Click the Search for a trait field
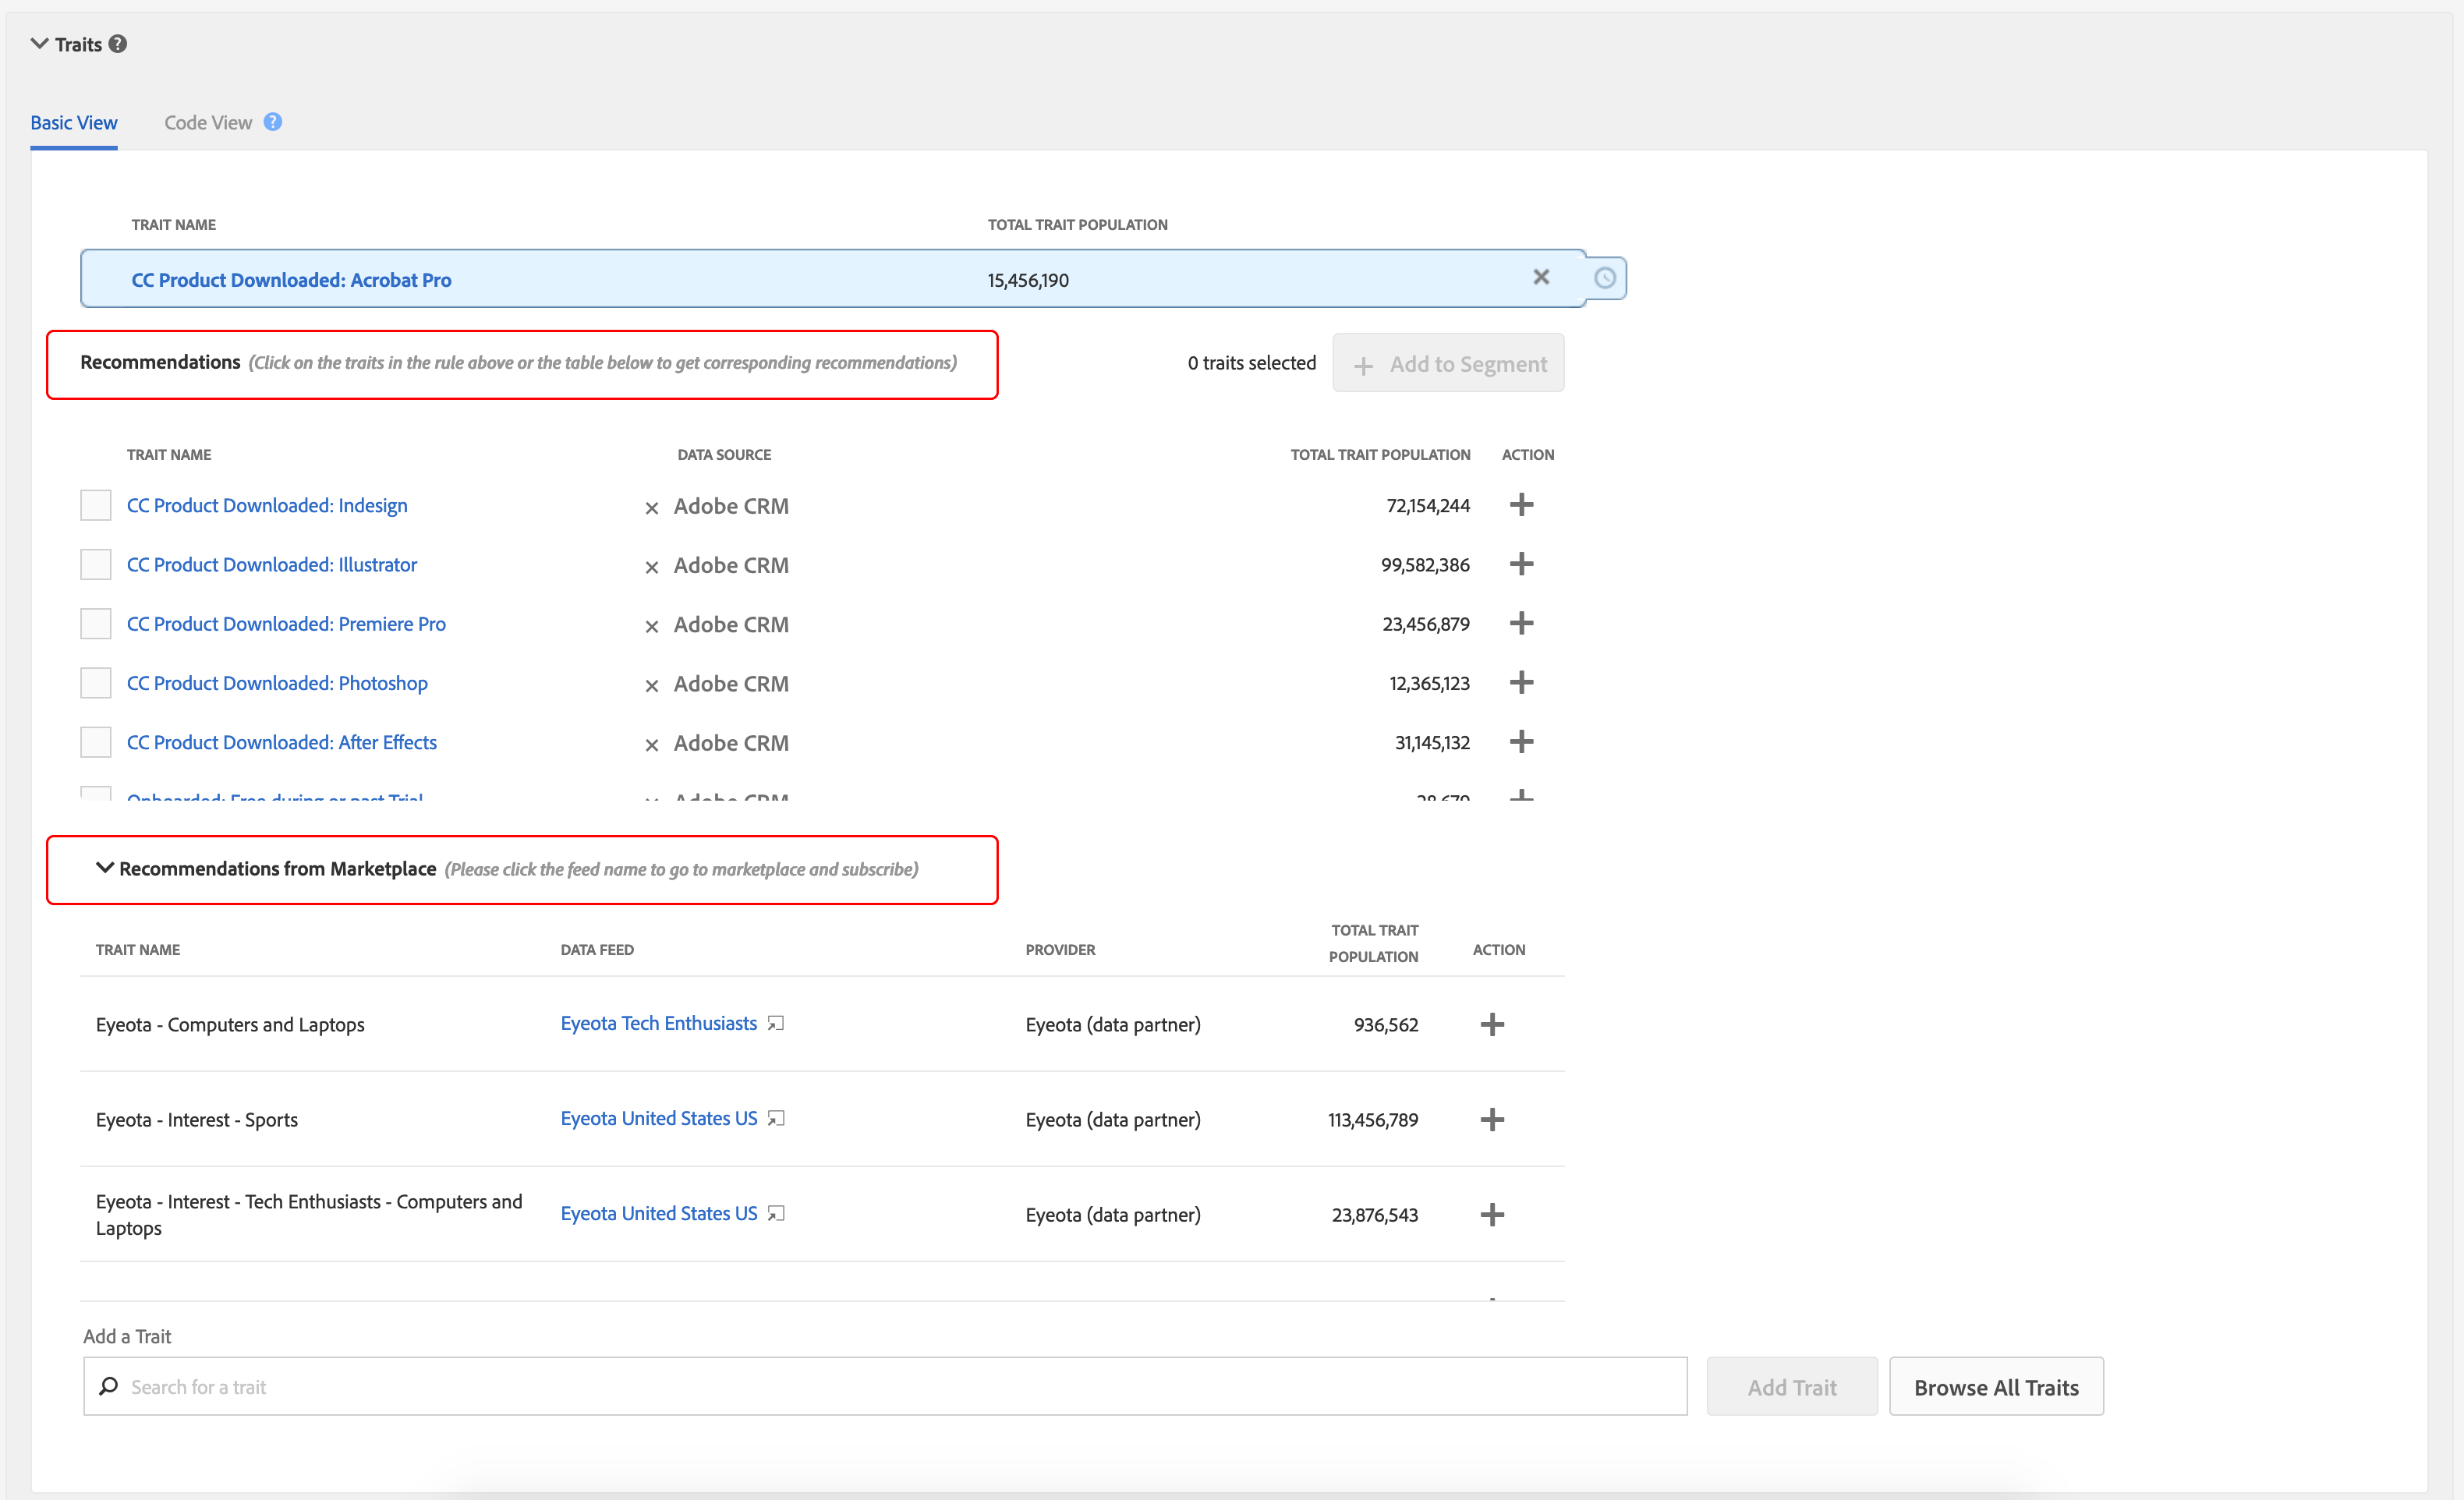Screen dimensions: 2464x1500 [884, 1387]
